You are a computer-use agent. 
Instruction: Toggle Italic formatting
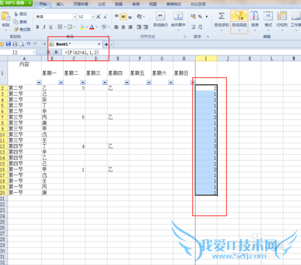[x=44, y=27]
